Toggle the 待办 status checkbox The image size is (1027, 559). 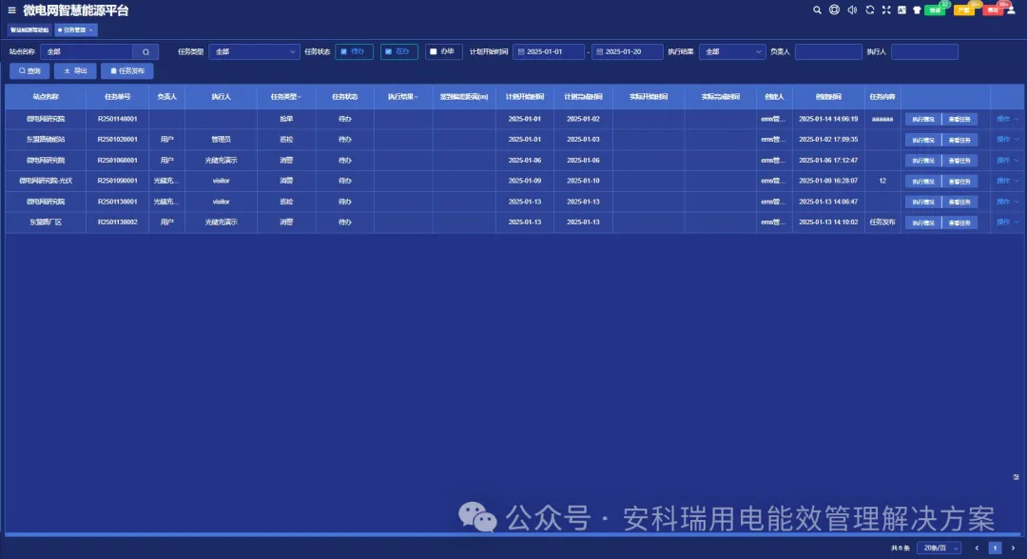[x=344, y=51]
